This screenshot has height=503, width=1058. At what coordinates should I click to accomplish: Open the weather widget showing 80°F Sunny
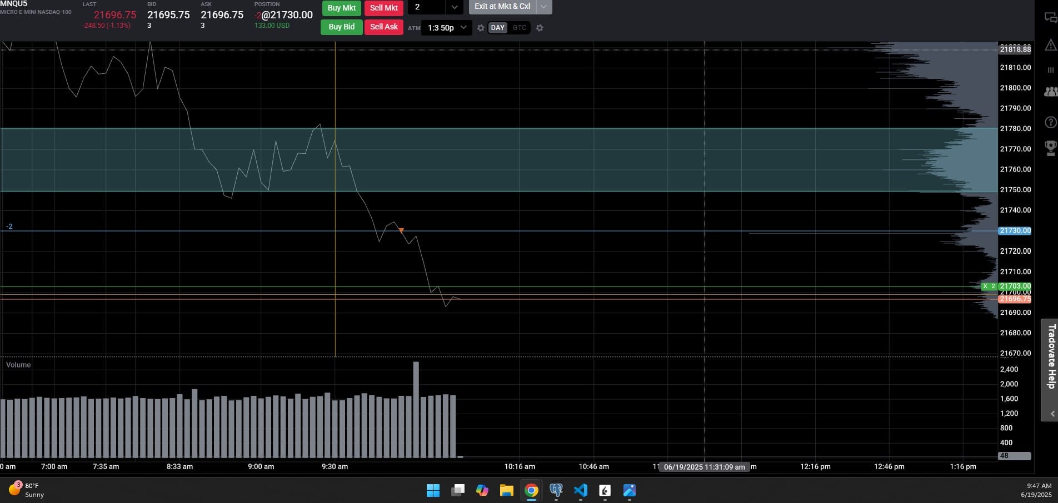pos(26,490)
